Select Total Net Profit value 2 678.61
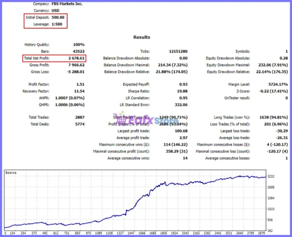Image resolution: width=292 pixels, height=237 pixels. point(76,58)
